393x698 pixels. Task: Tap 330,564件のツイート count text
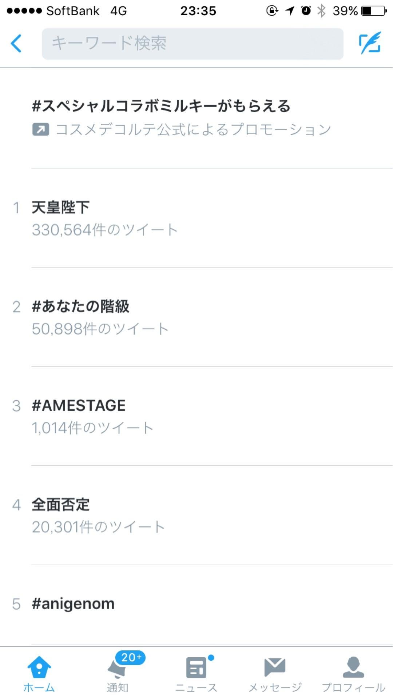(x=105, y=230)
